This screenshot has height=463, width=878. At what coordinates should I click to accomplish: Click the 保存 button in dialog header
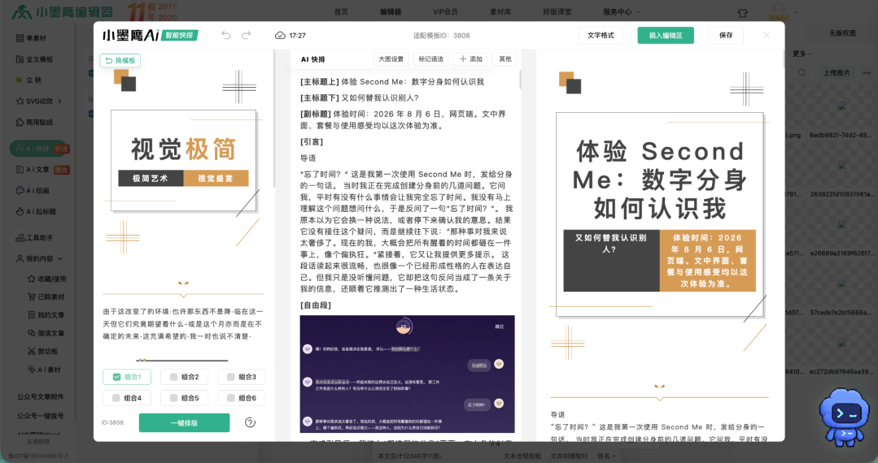[x=726, y=35]
